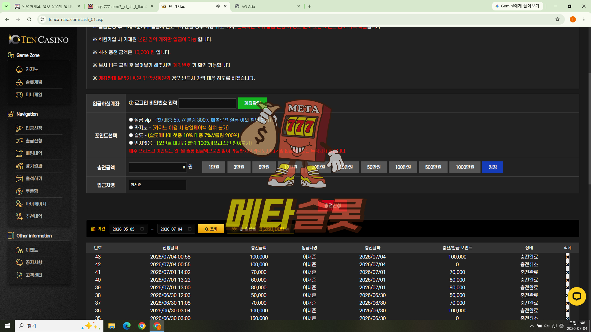Add 1만원 to charge amount

214,167
